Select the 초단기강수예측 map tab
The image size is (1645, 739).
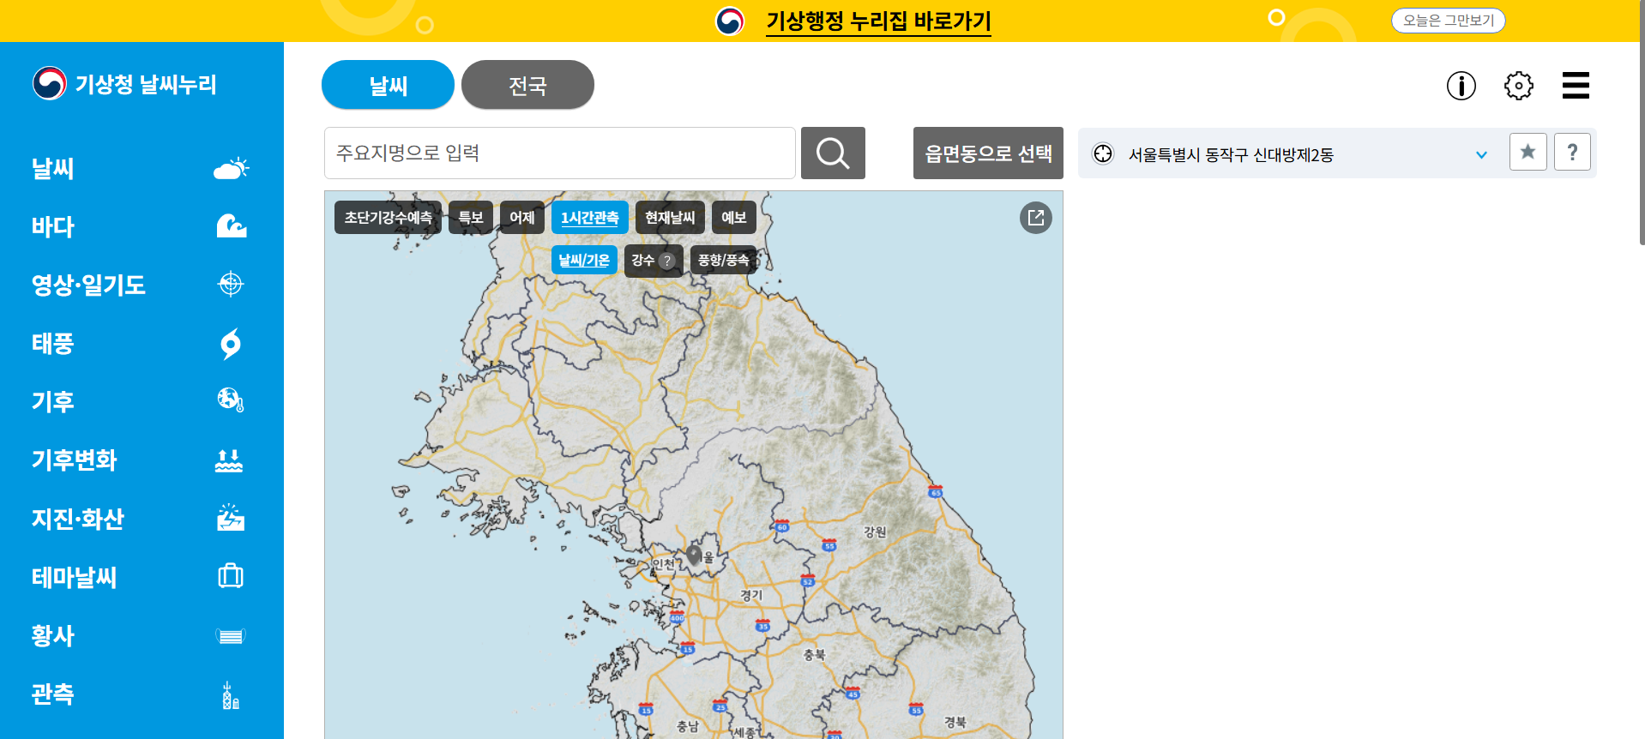coord(388,218)
